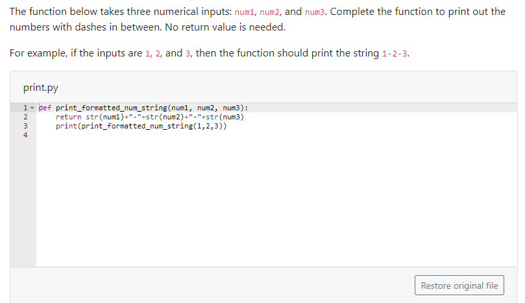The height and width of the screenshot is (303, 525).
Task: Click the Restore original file button
Action: 459,285
